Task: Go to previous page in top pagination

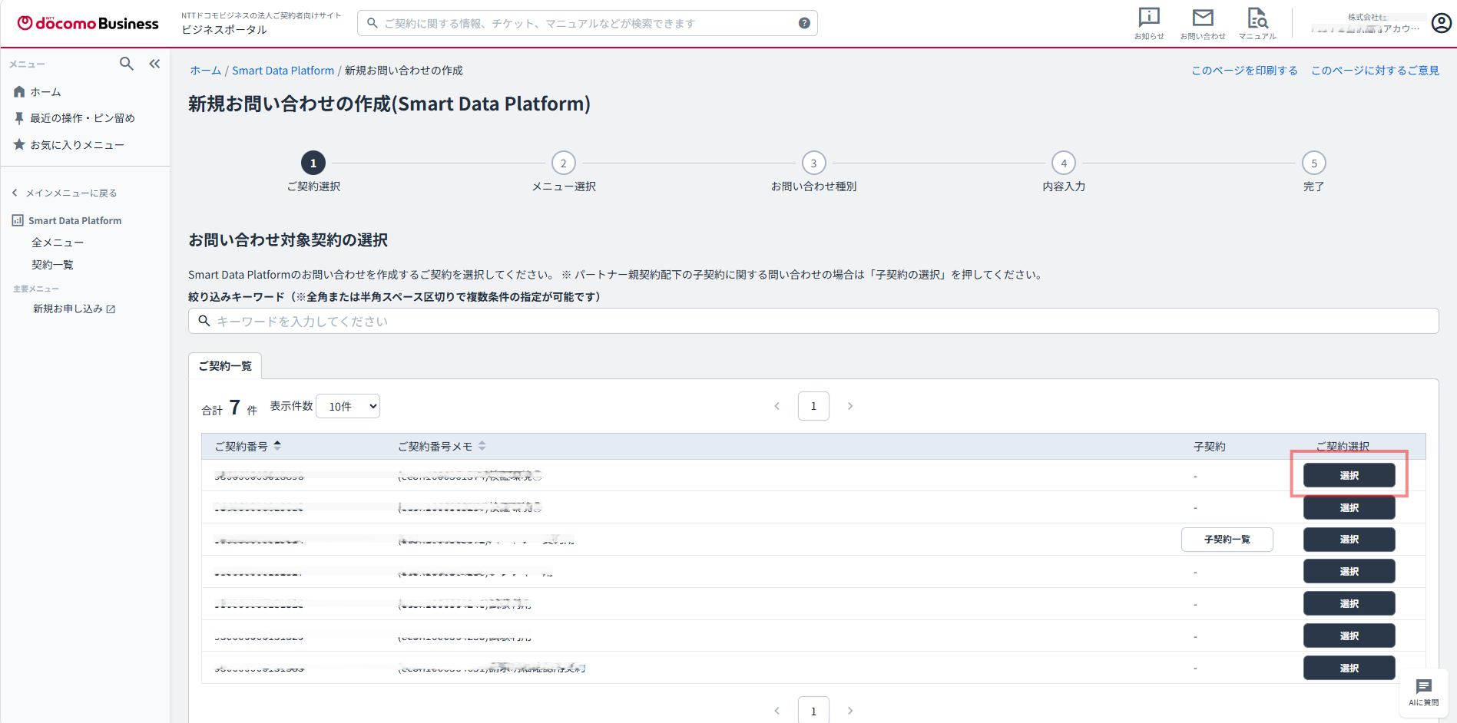Action: point(777,406)
